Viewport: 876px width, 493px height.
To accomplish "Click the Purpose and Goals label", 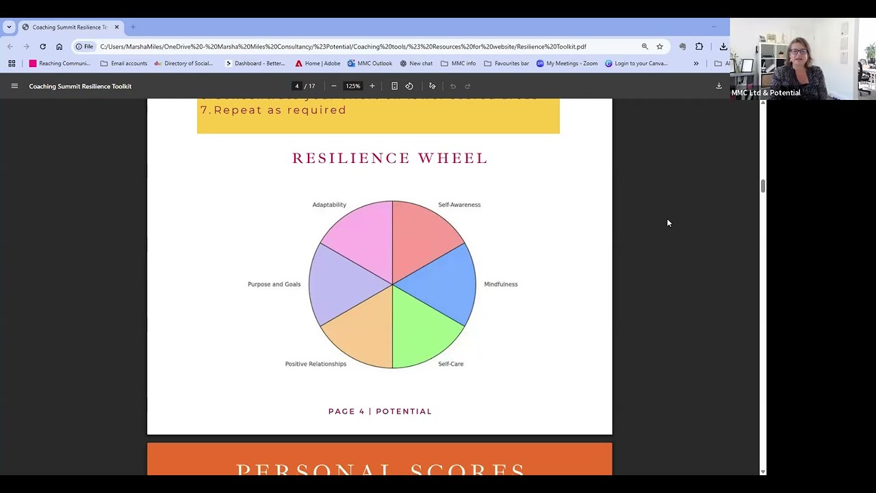I will 274,284.
